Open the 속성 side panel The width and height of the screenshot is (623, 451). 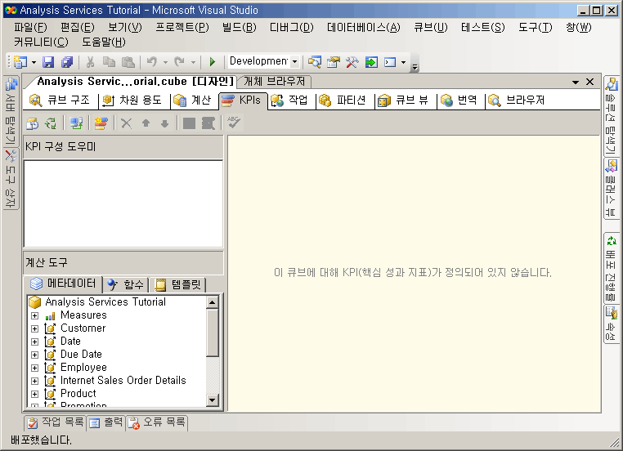(611, 324)
